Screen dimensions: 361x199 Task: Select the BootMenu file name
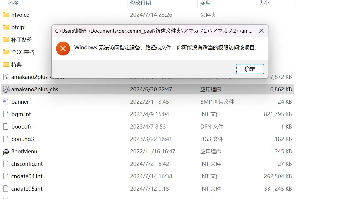[24, 151]
